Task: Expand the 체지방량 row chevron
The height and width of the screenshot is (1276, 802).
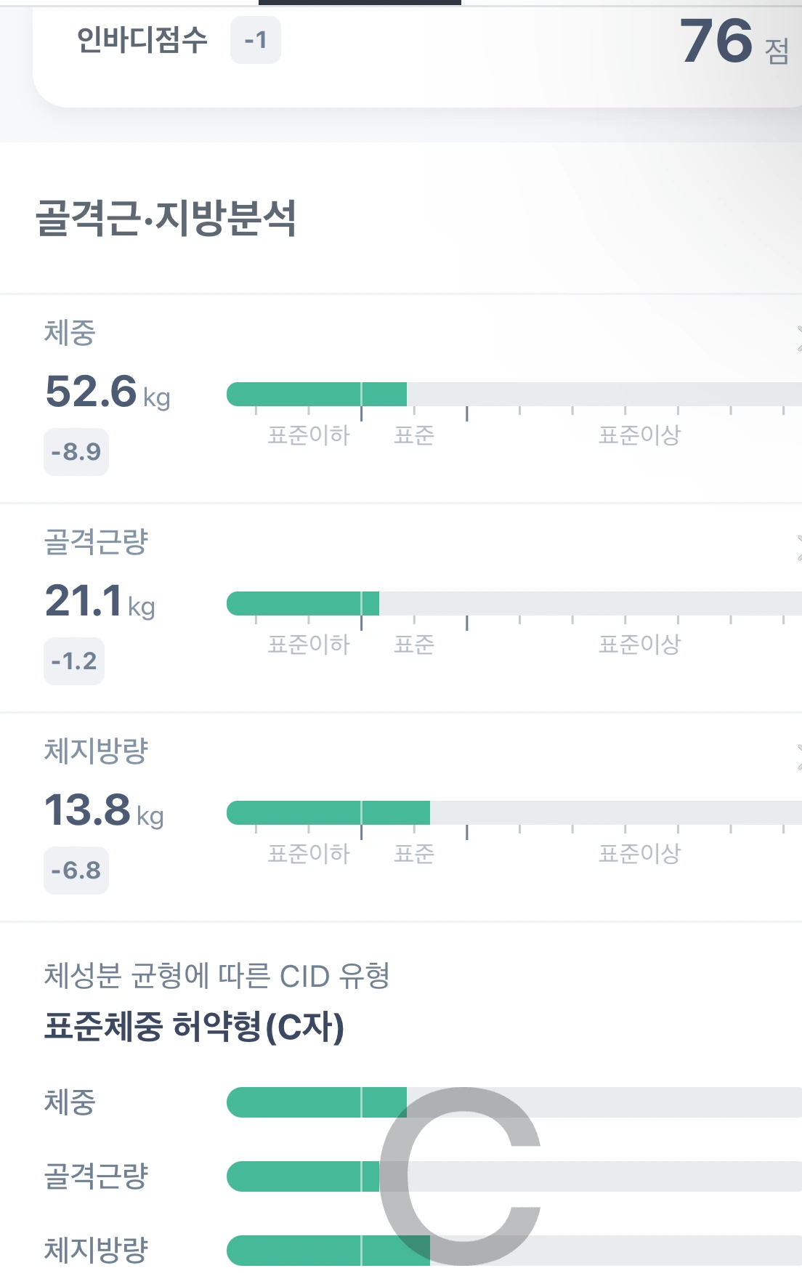Action: click(798, 756)
